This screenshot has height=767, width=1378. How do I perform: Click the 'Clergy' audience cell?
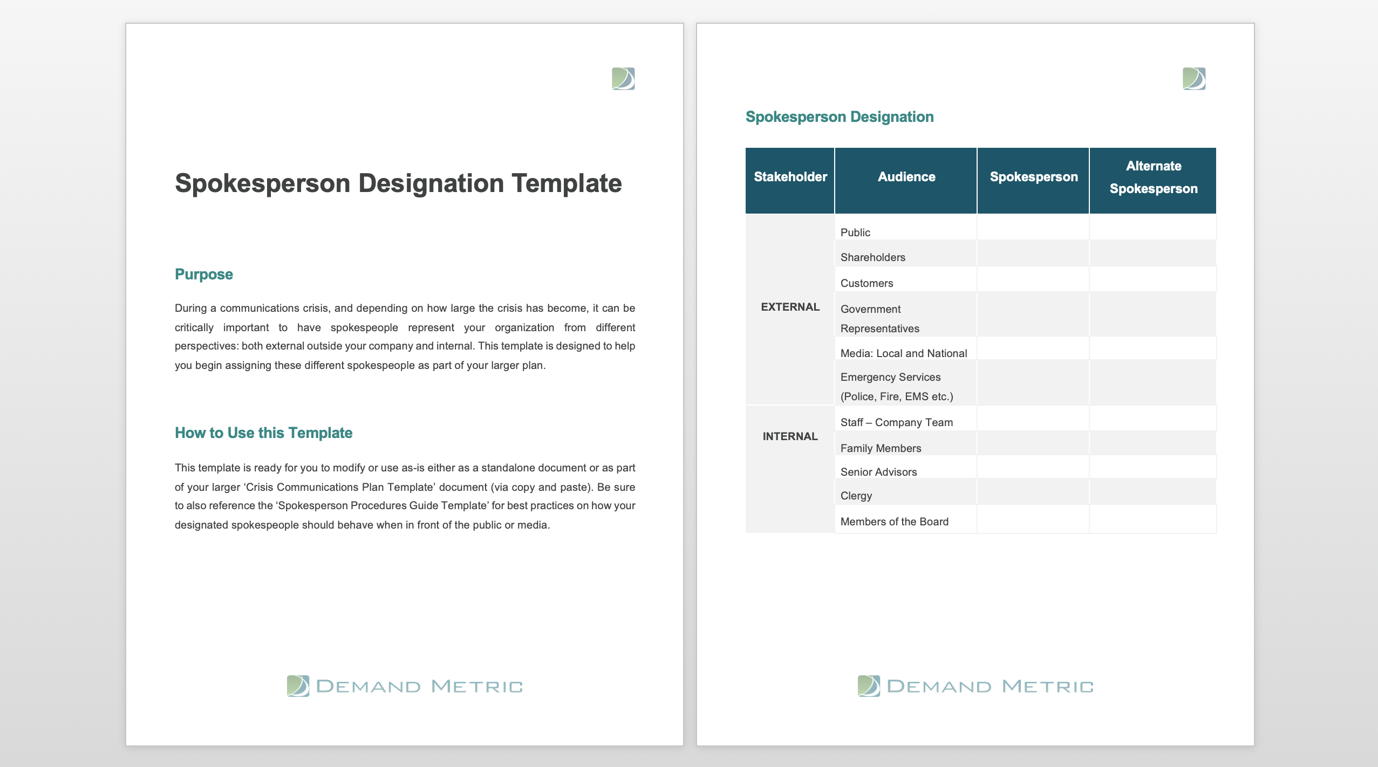906,491
